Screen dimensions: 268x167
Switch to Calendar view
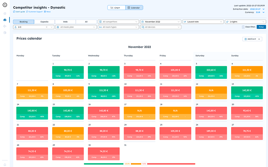(x=134, y=8)
